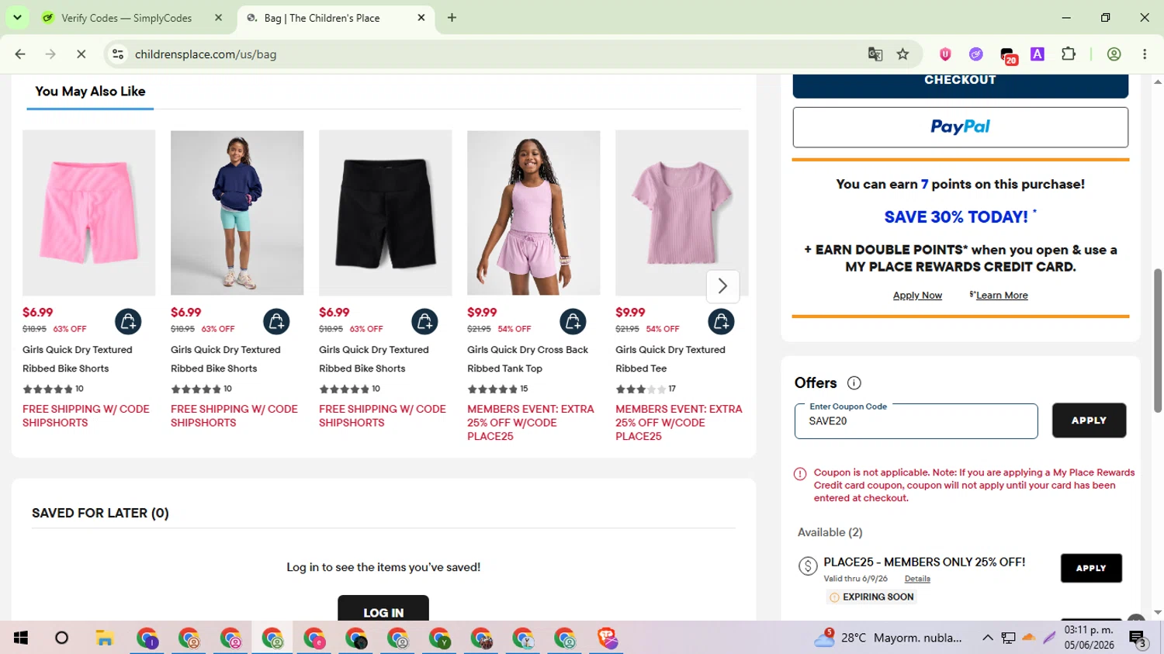Screen dimensions: 1164x654
Task: Add Textured Ribbed Tee to bag
Action: (x=721, y=321)
